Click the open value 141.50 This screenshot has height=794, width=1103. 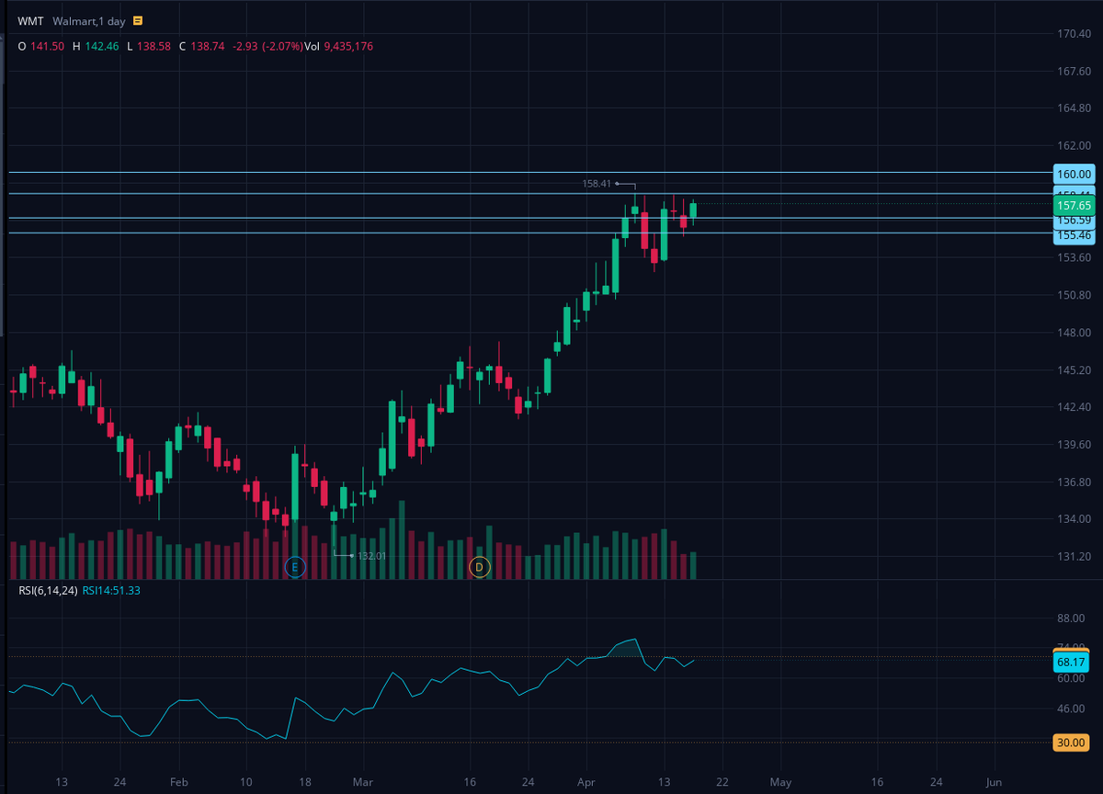[48, 46]
